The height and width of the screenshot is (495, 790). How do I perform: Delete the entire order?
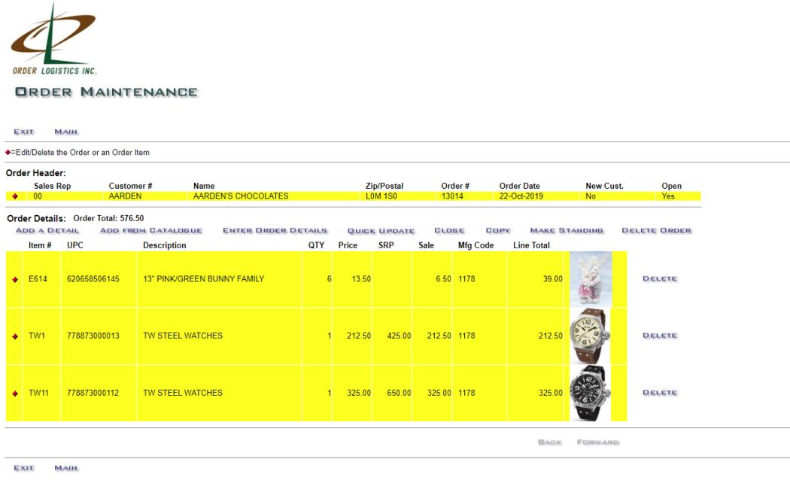[657, 230]
